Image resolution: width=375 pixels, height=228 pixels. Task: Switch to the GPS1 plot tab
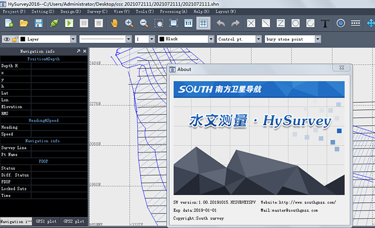[46, 221]
